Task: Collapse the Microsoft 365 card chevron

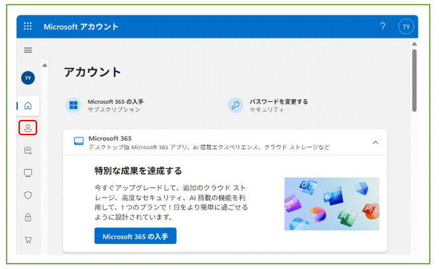Action: point(375,142)
